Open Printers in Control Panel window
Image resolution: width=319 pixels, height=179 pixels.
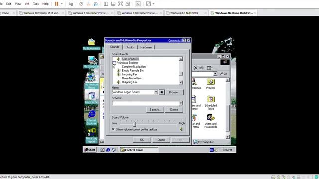210,84
